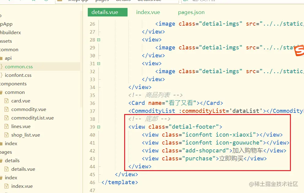Click the pages folder row
304x193 pixels.
click(x=6, y=152)
